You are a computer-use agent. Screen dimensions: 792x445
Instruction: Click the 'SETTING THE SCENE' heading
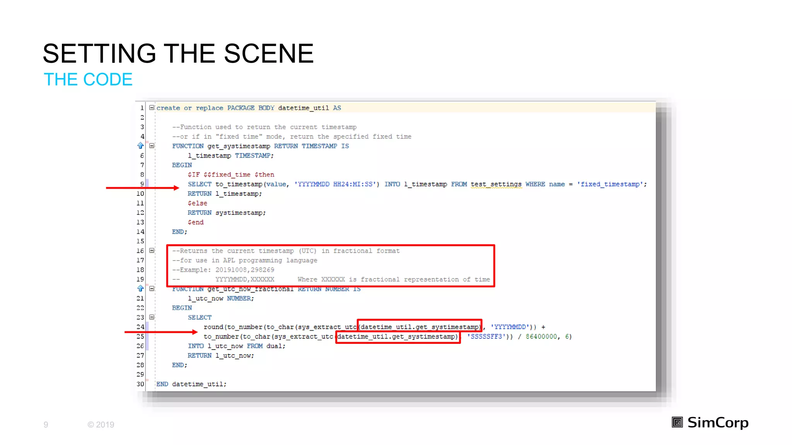point(178,54)
